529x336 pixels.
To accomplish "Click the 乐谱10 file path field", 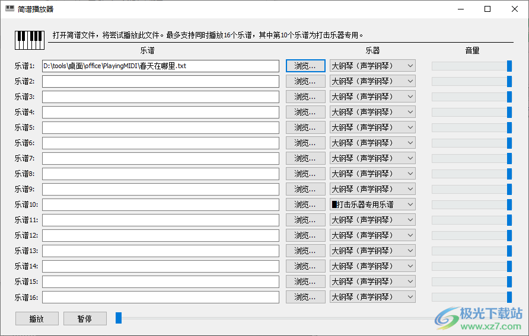I will 161,205.
